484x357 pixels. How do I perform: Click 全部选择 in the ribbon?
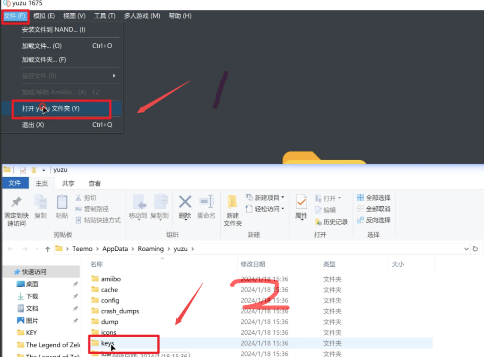pos(374,197)
